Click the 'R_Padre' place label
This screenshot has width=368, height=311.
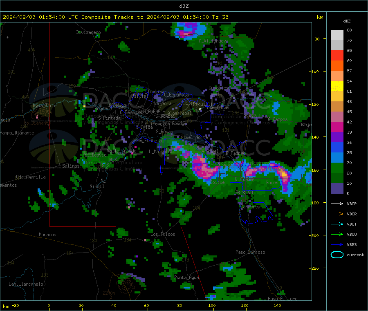click(x=234, y=153)
